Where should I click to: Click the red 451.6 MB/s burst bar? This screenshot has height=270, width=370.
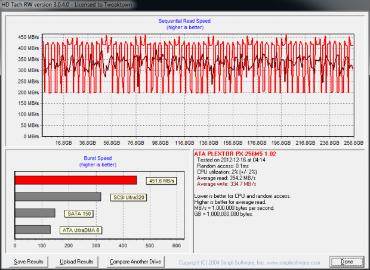76,180
